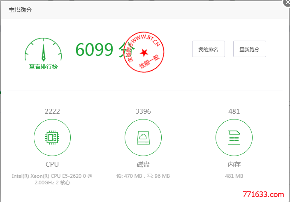Click the 磁盘 label
This screenshot has height=202, width=290.
tap(143, 164)
